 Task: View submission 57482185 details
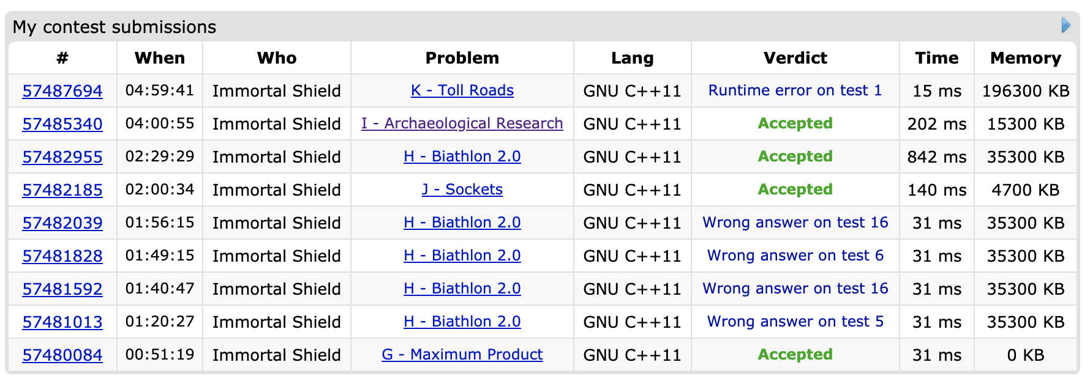tap(62, 190)
